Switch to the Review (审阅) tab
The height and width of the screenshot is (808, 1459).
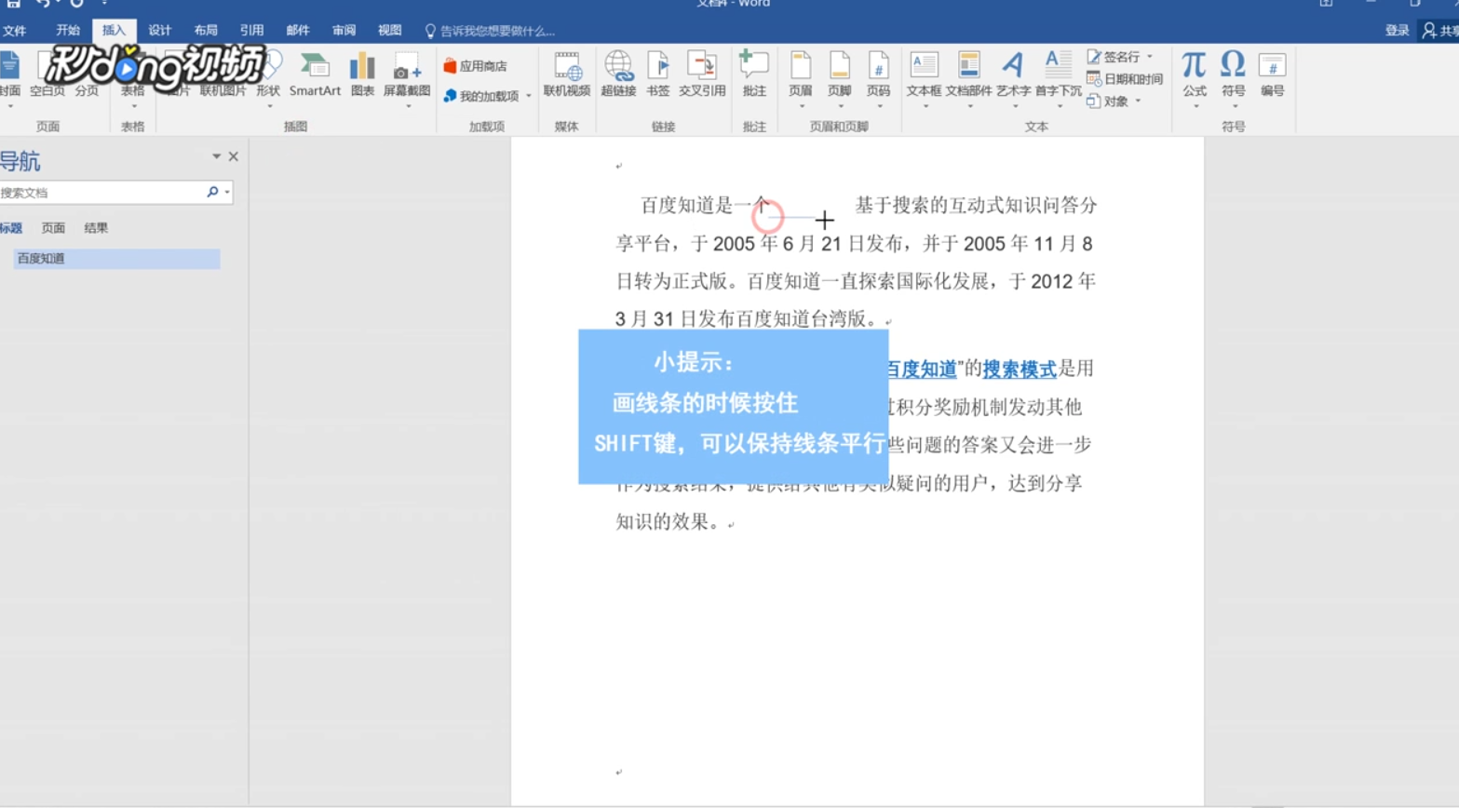click(x=344, y=31)
